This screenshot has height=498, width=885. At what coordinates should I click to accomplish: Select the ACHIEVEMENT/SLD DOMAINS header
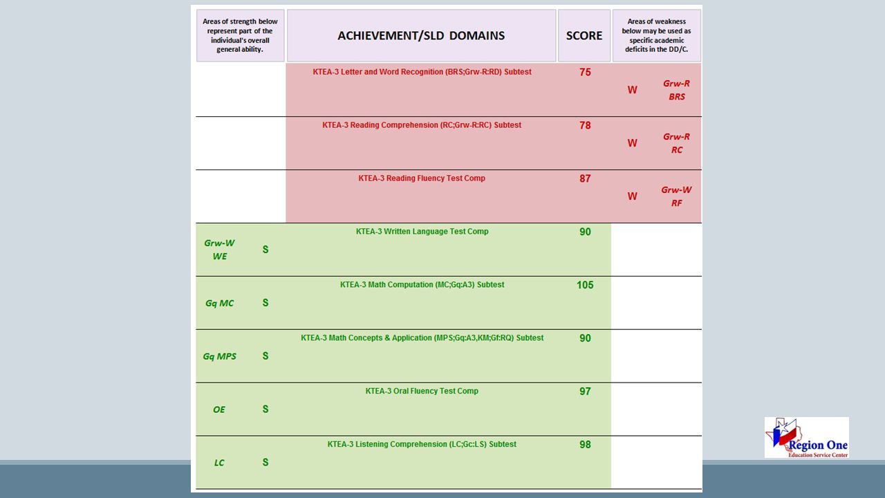(421, 35)
